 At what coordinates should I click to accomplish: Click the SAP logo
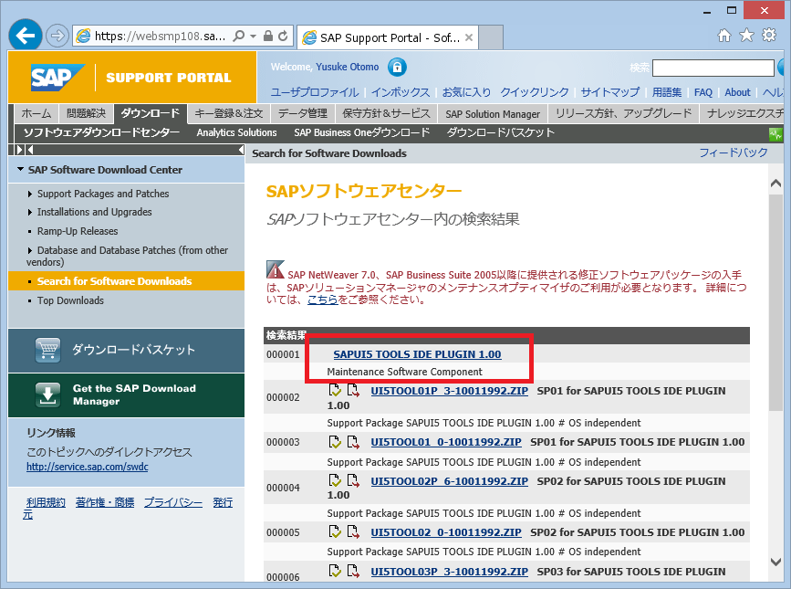[x=57, y=78]
